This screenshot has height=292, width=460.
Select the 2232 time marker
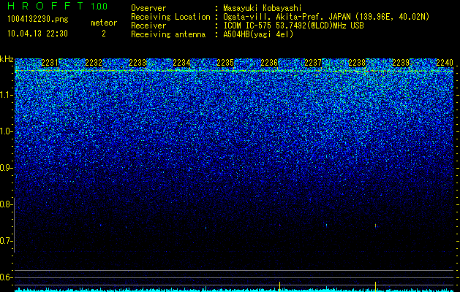94,63
